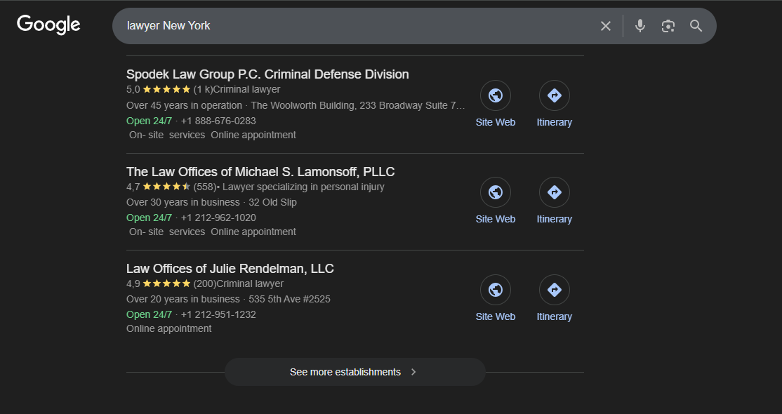Click chevron arrow beside See more establishments
Image resolution: width=782 pixels, height=414 pixels.
(413, 372)
